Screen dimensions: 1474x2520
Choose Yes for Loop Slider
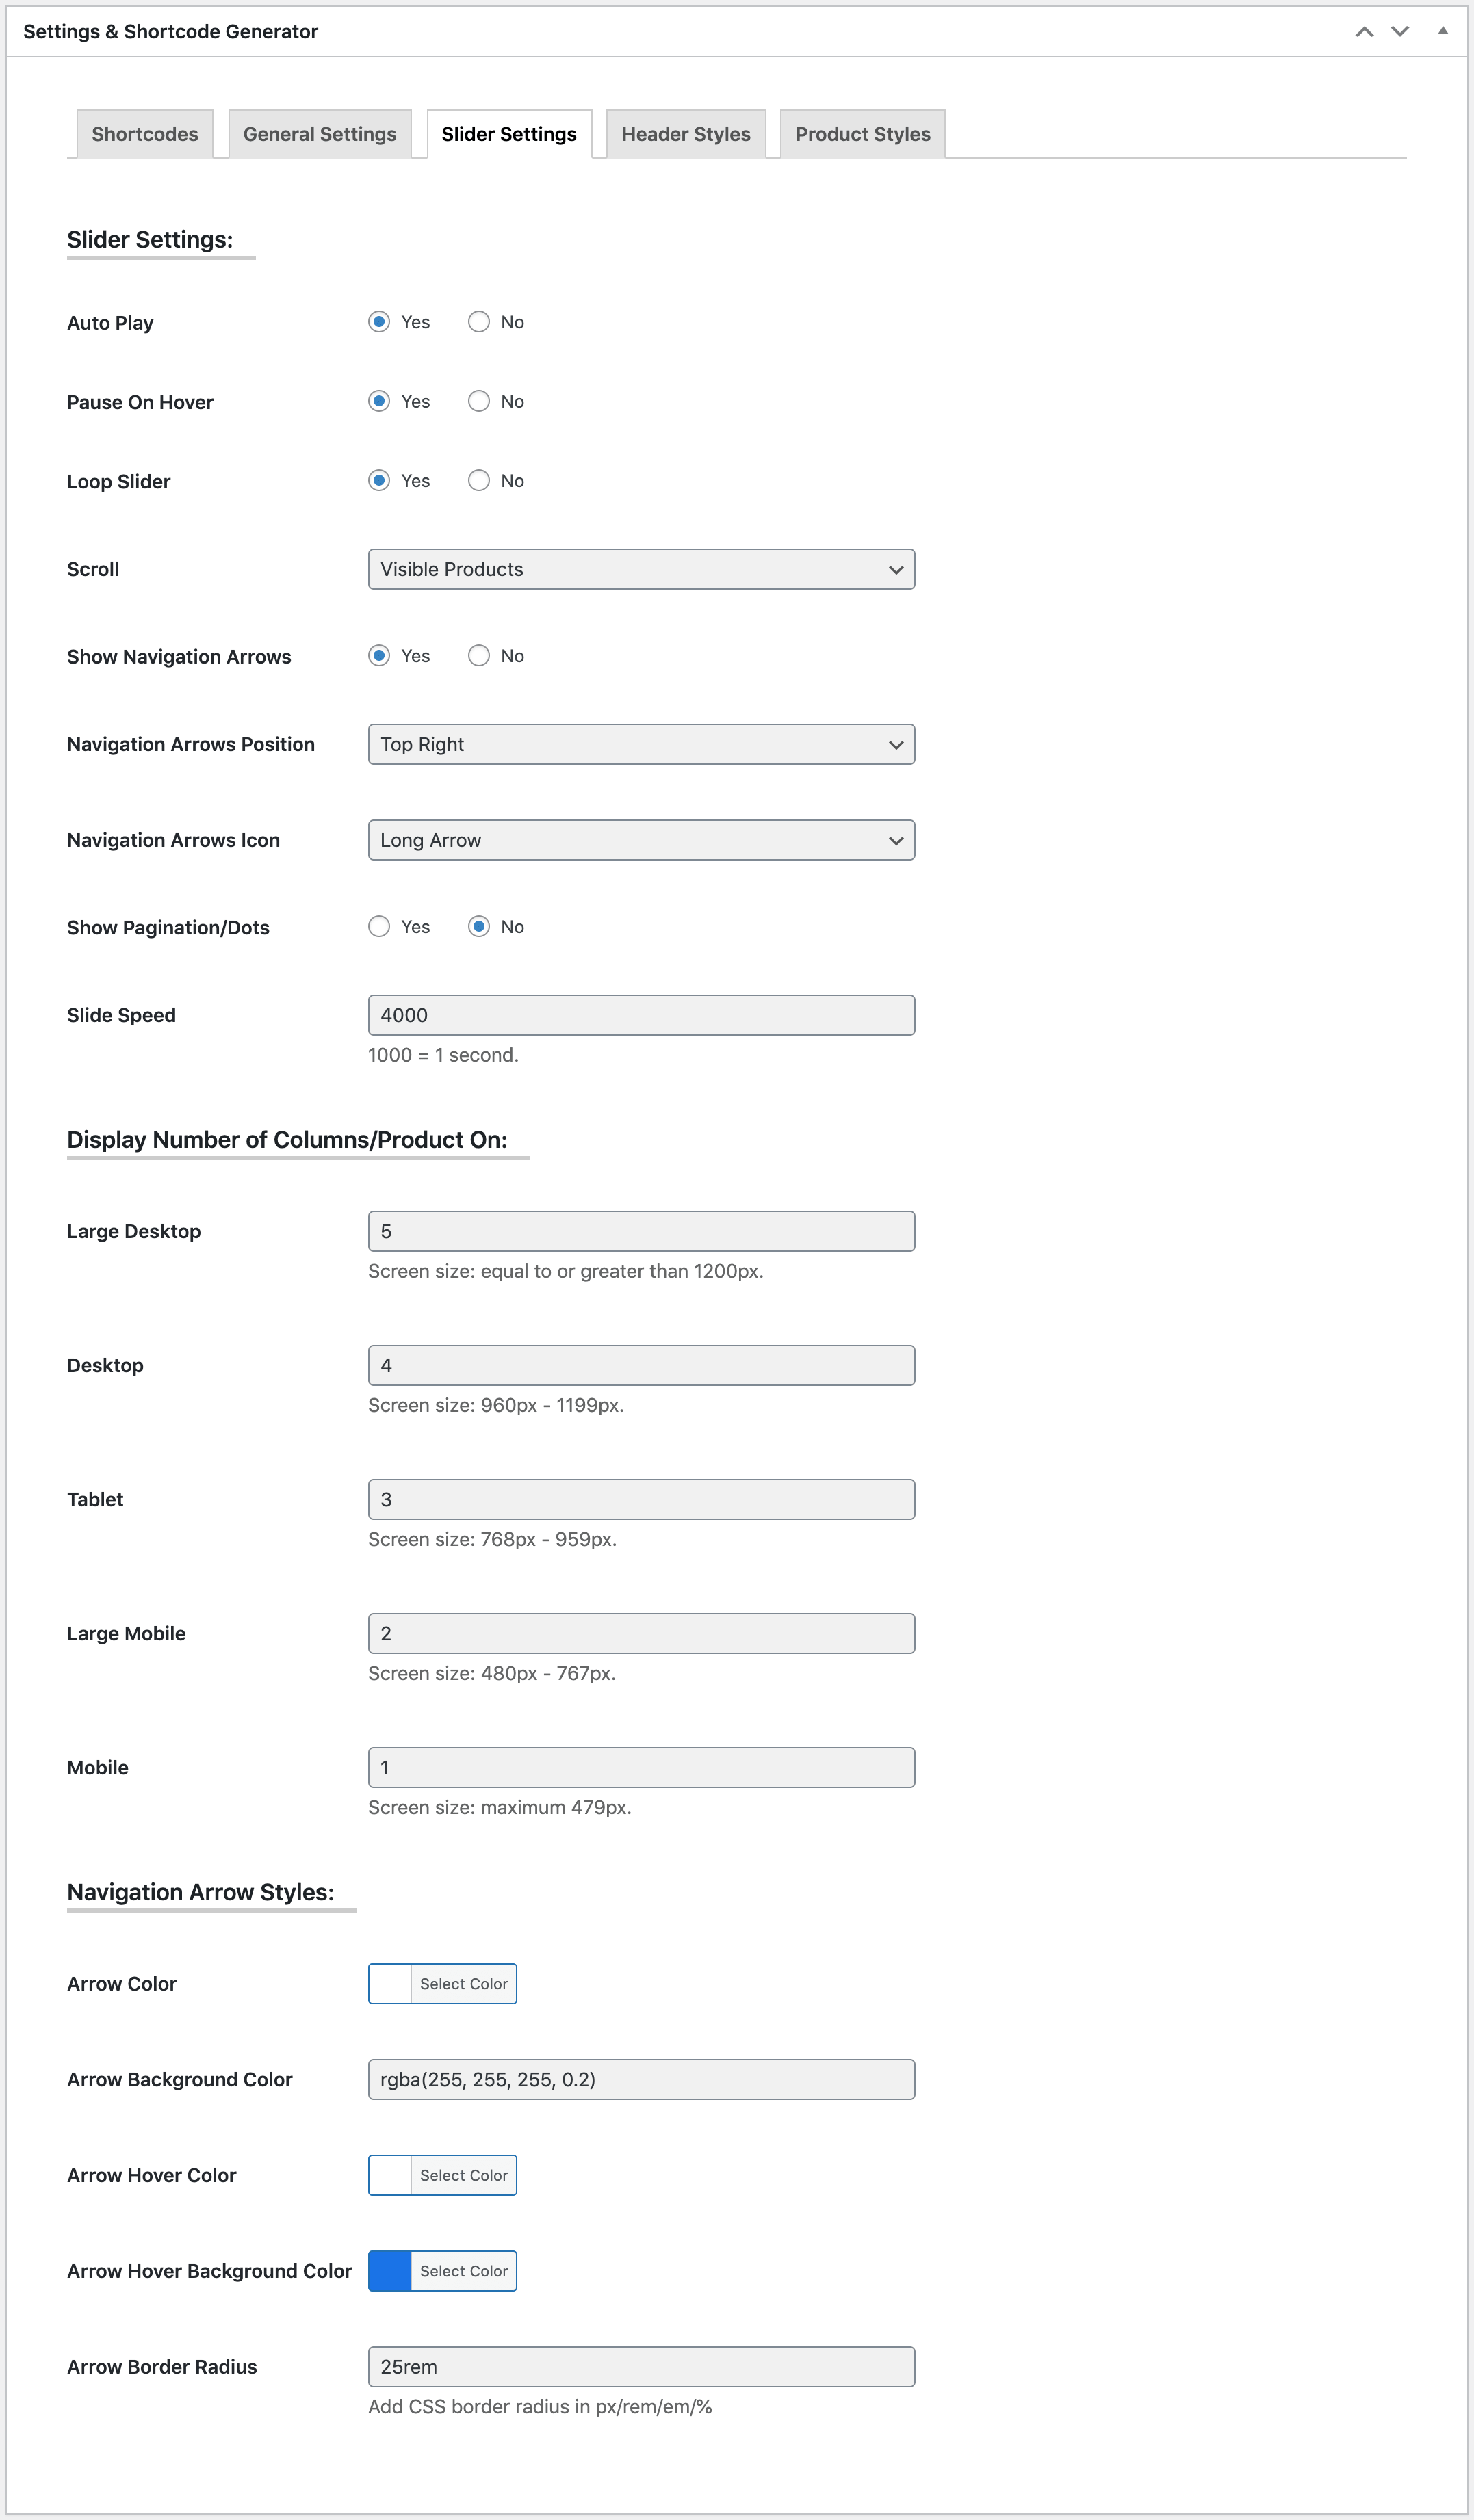(x=379, y=481)
